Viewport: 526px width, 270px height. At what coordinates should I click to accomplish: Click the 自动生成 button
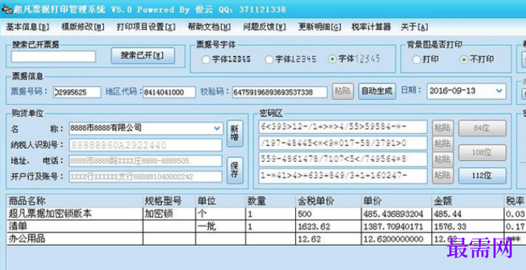(x=377, y=91)
